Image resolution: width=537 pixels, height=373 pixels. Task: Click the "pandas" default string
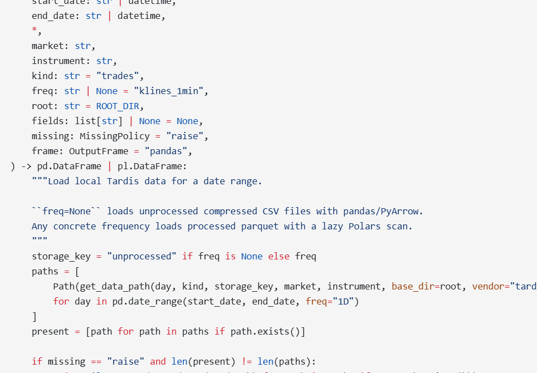click(166, 151)
